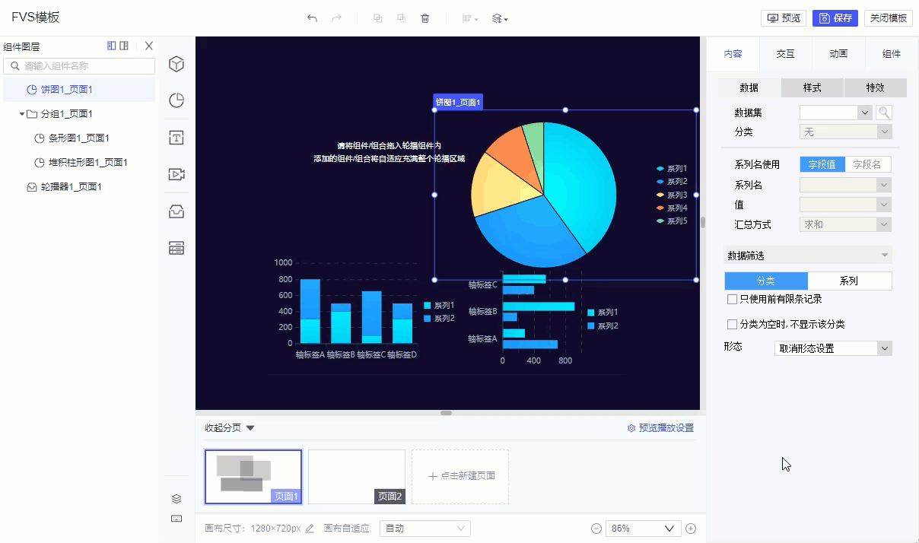Open the 形态 dropdown showing 取消形态设置

pyautogui.click(x=832, y=348)
